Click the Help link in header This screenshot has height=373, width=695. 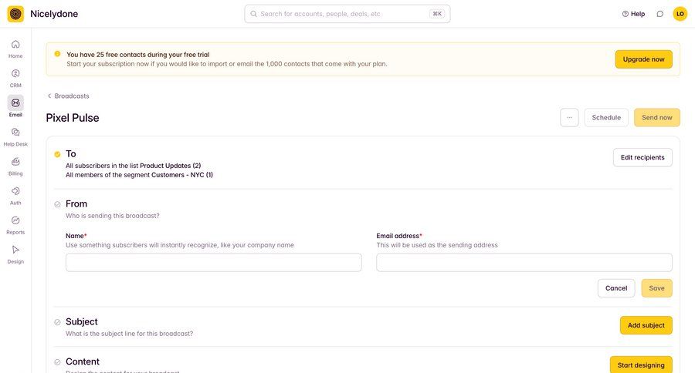click(x=633, y=14)
